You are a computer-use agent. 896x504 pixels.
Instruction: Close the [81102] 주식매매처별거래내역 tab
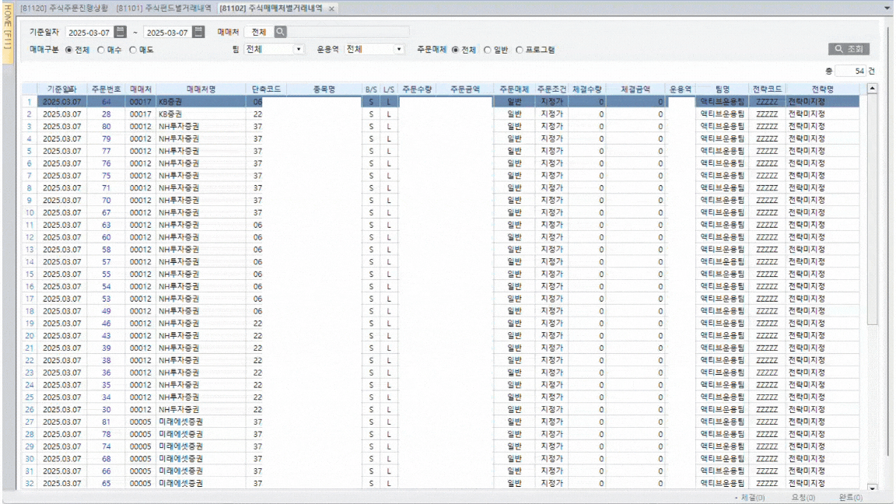(331, 9)
